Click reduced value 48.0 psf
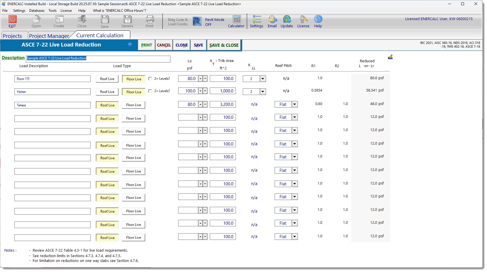The width and height of the screenshot is (487, 272). pyautogui.click(x=377, y=104)
